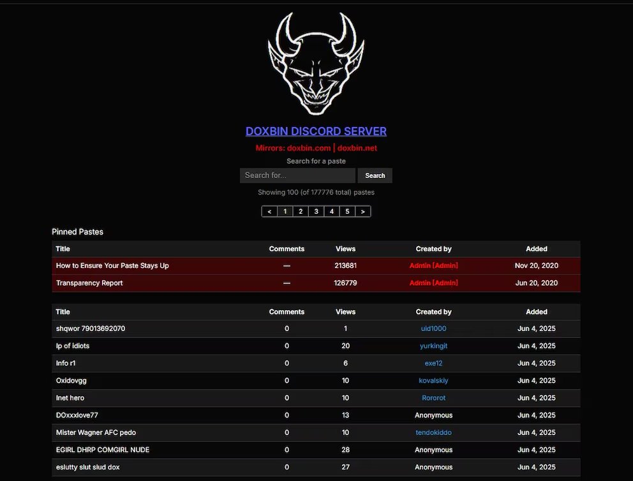Select page 3 in pagination
The width and height of the screenshot is (633, 481).
316,211
